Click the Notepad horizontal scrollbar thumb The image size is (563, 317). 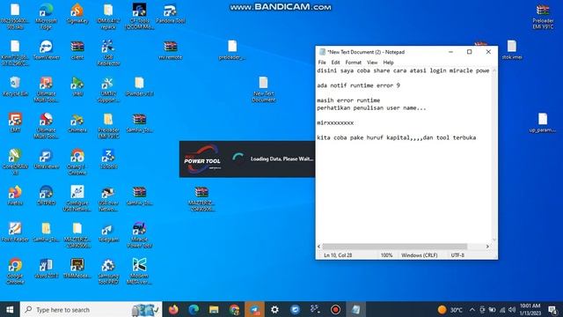tap(395, 247)
